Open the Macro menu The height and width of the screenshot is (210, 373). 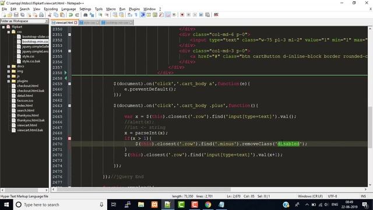[x=111, y=9]
